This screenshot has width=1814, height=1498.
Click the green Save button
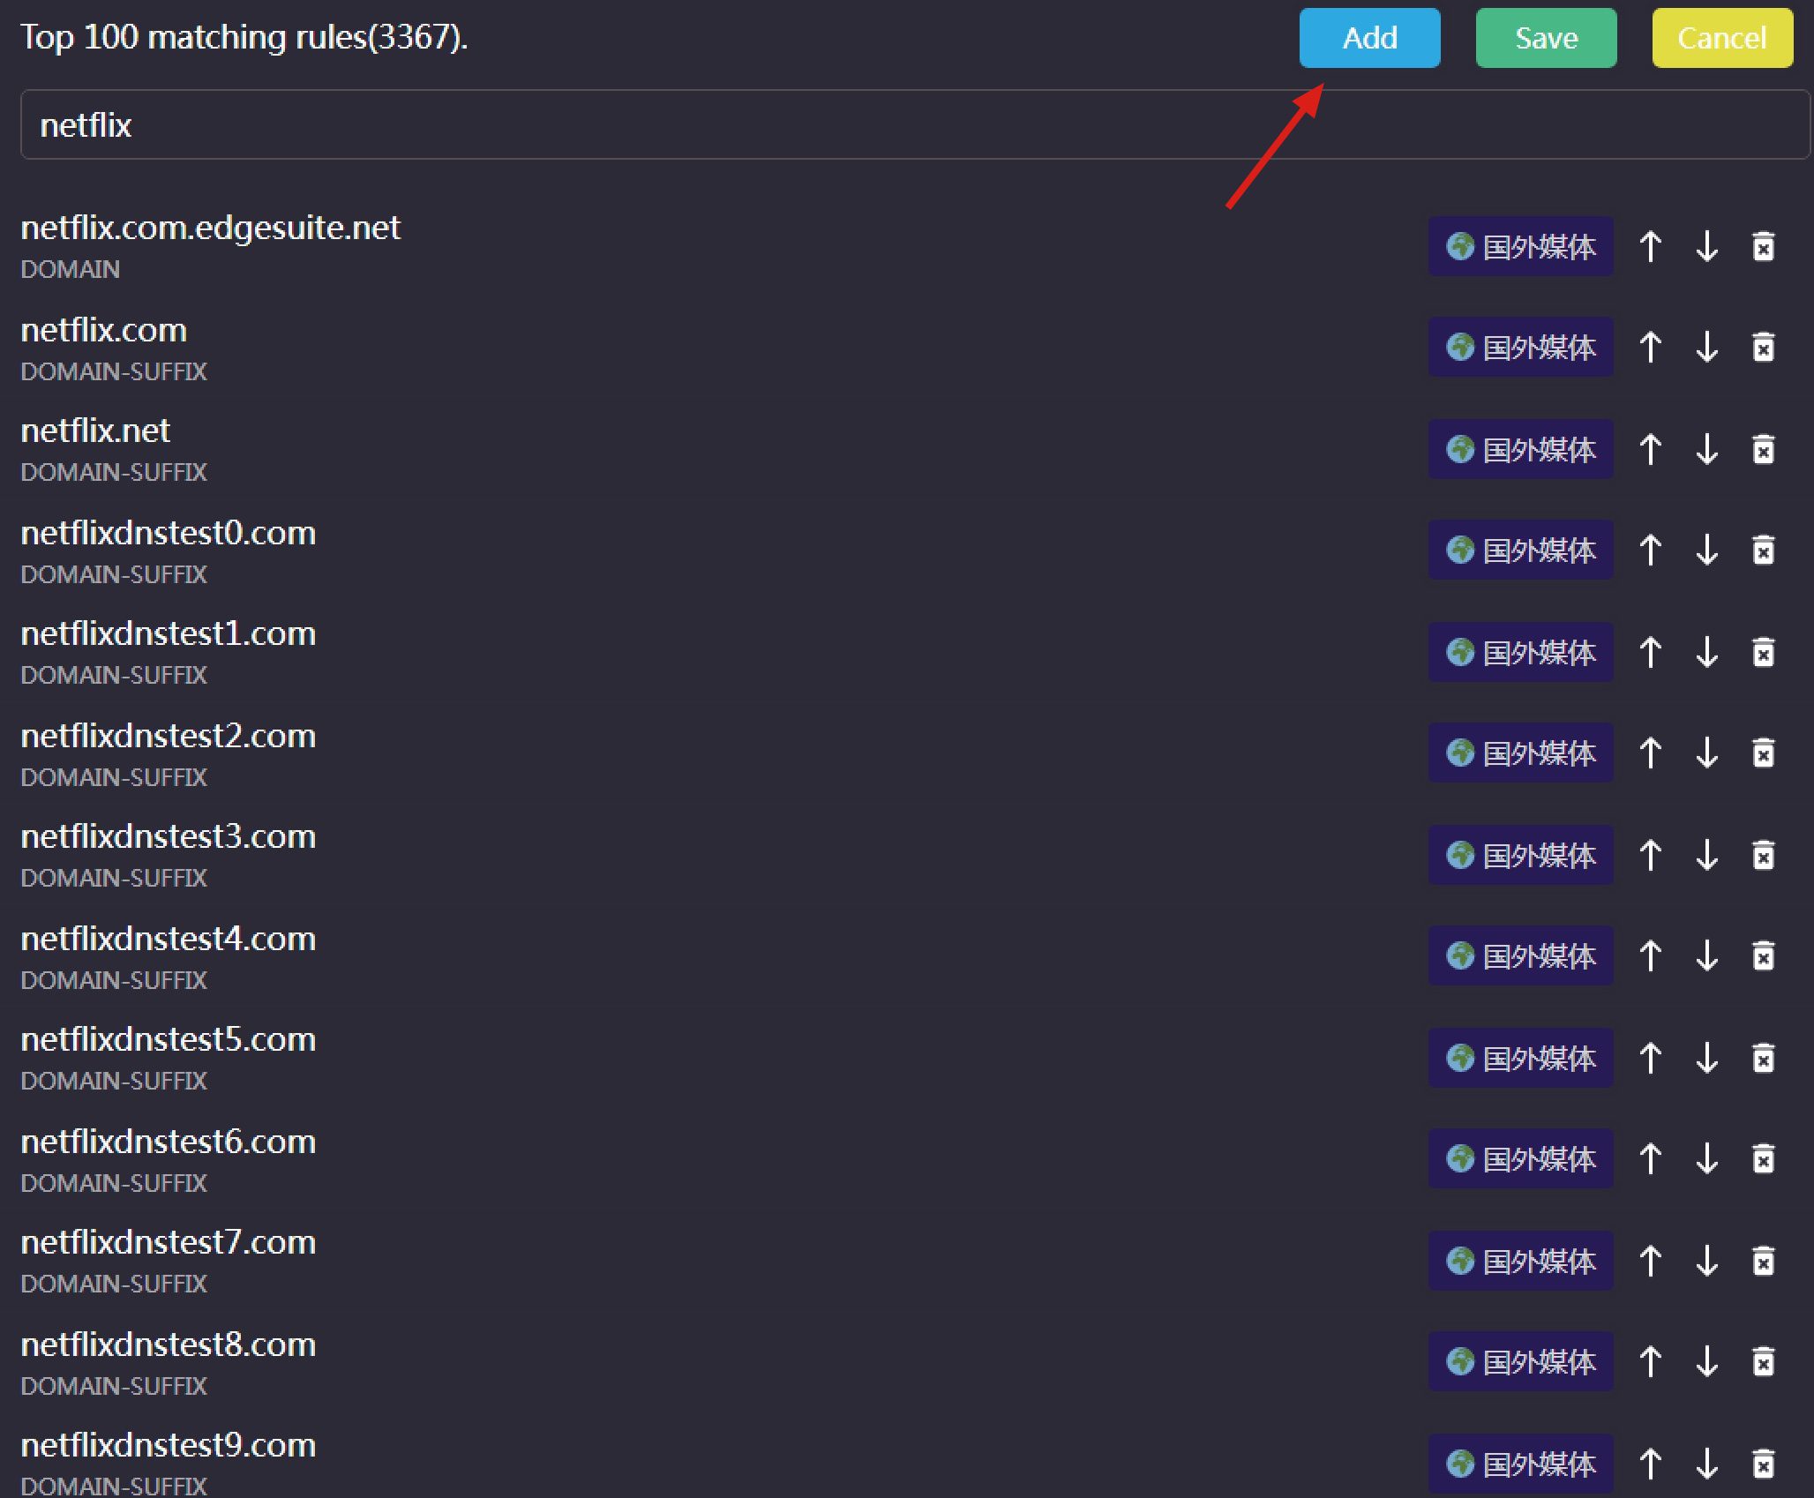[1546, 38]
